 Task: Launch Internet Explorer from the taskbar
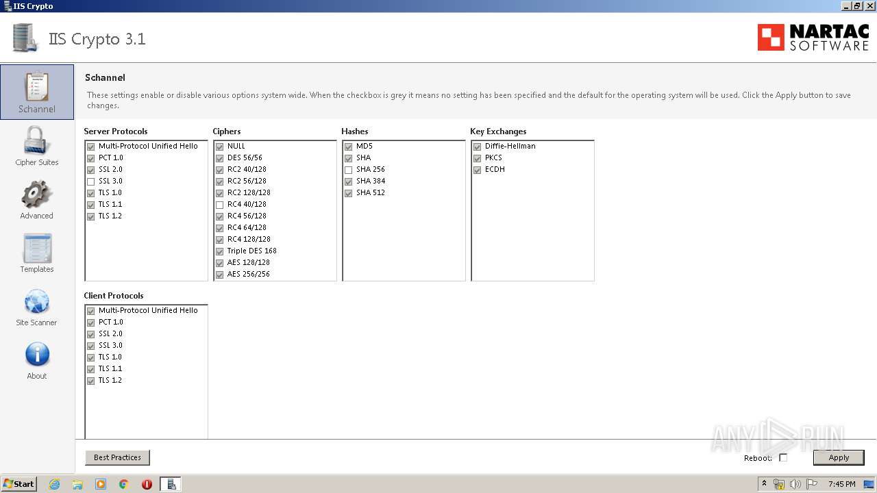pos(55,484)
